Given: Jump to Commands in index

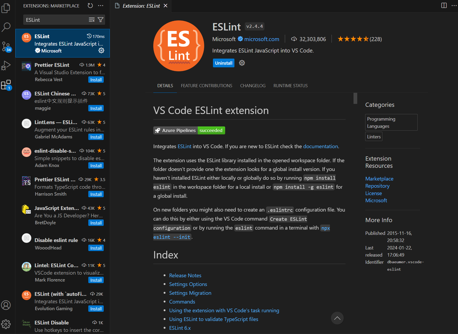Looking at the screenshot, I should click(182, 302).
